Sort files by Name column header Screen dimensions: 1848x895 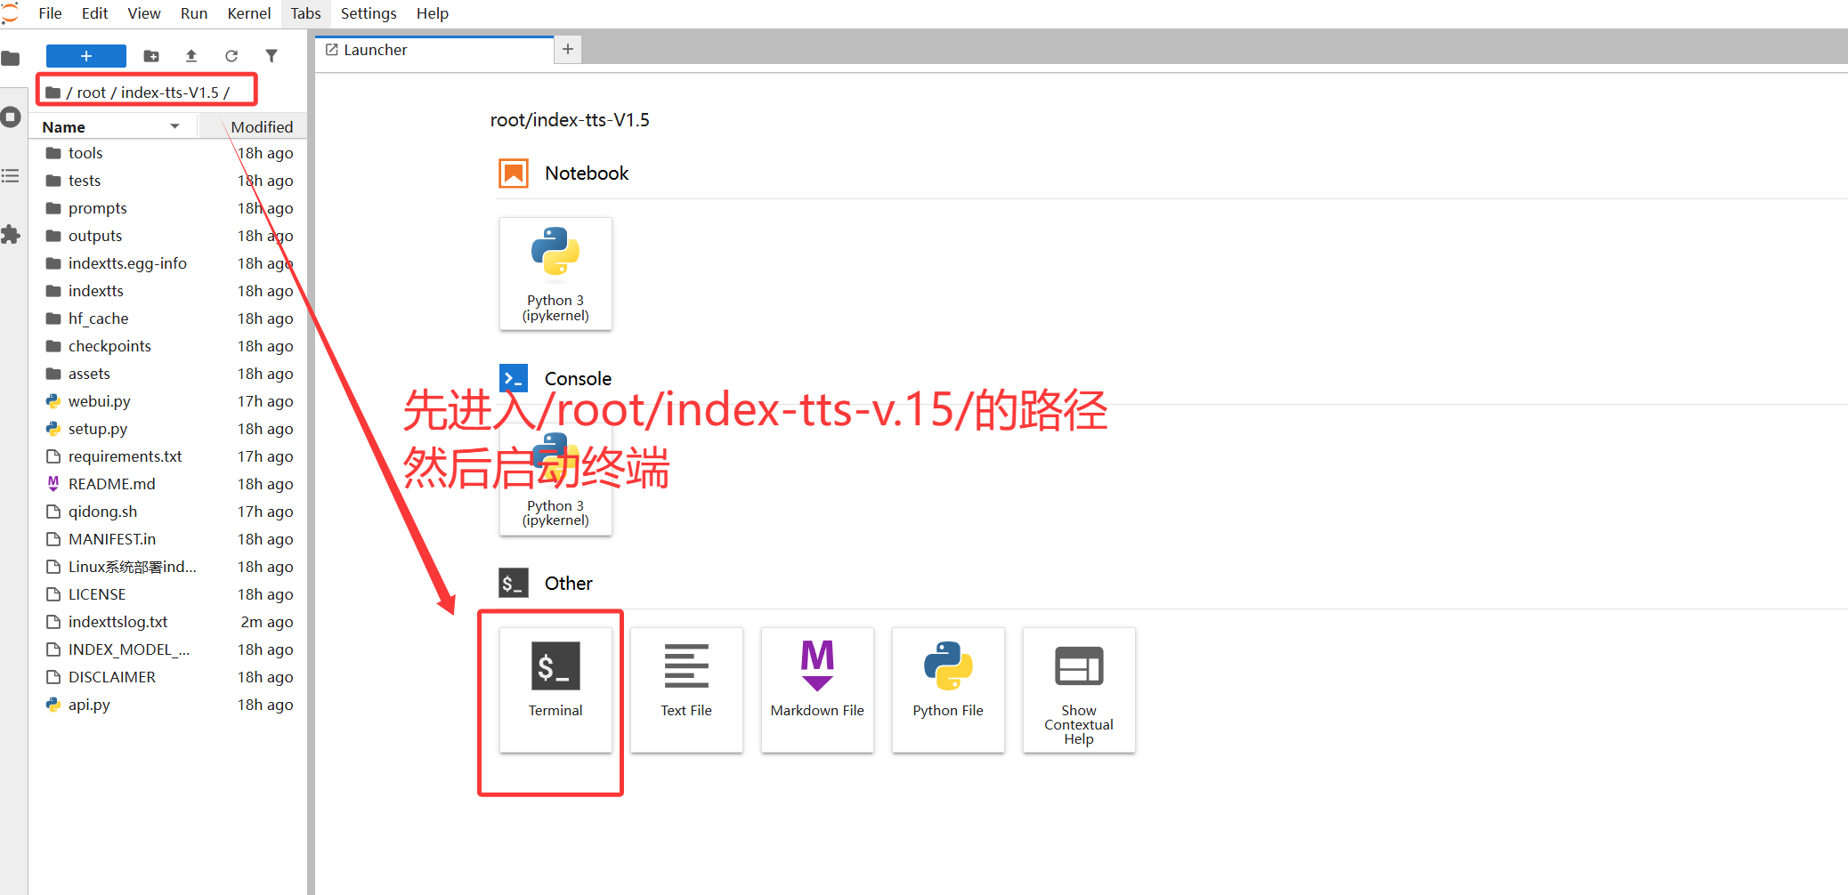(64, 127)
